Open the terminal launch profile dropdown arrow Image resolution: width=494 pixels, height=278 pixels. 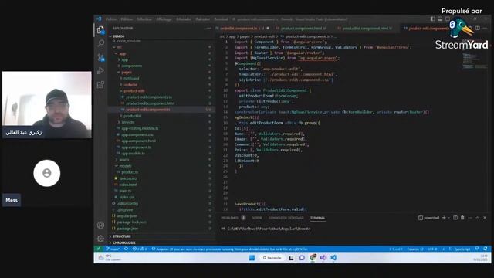point(448,218)
